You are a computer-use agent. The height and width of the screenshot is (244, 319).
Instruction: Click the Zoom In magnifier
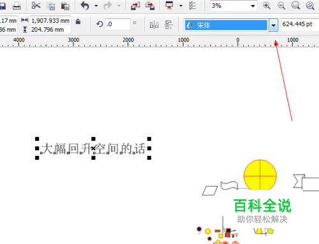tap(267, 6)
